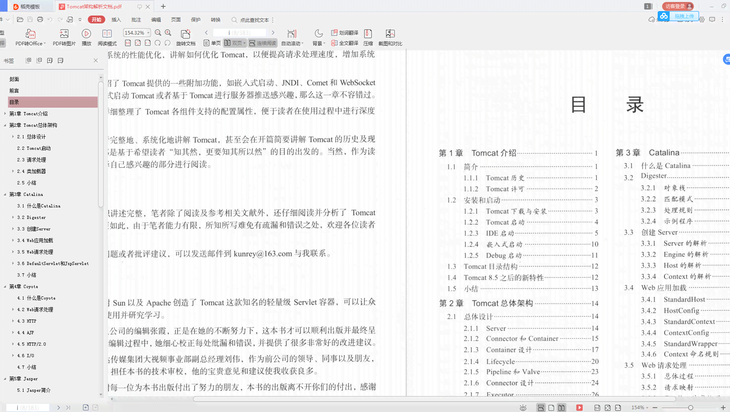Enter 阅读模式 reading mode
Viewport: 730px width, 412px height.
107,38
